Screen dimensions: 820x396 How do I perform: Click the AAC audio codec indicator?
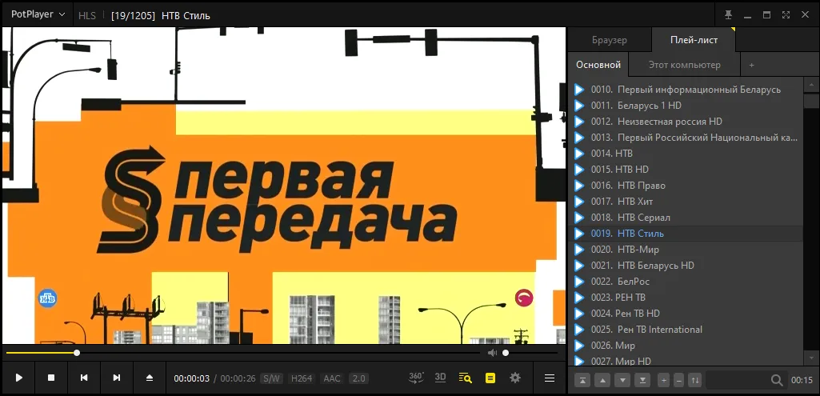click(x=332, y=378)
